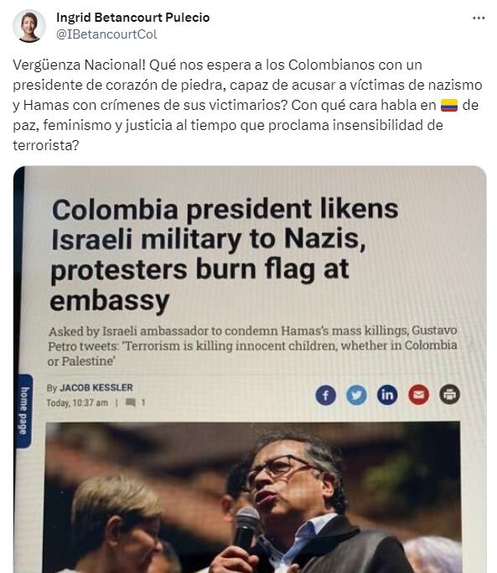This screenshot has width=497, height=573.
Task: Open the @IBetancourtCol handle link
Action: 106,34
